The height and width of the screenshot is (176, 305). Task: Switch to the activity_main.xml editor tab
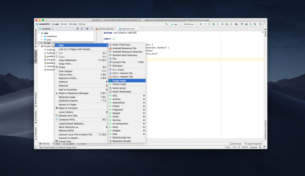[106, 29]
